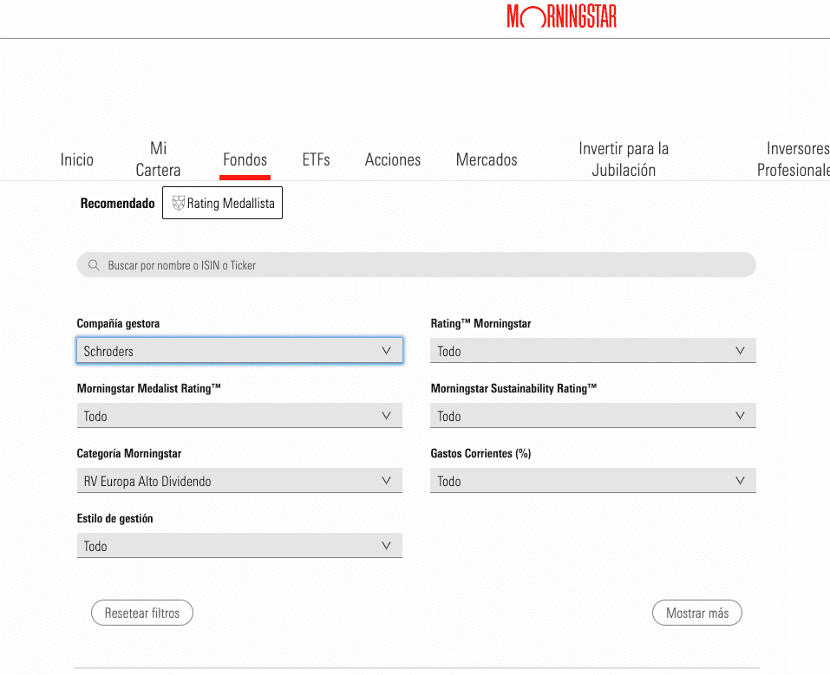Click the Recomendado label
Screen dimensions: 830x675
(117, 203)
